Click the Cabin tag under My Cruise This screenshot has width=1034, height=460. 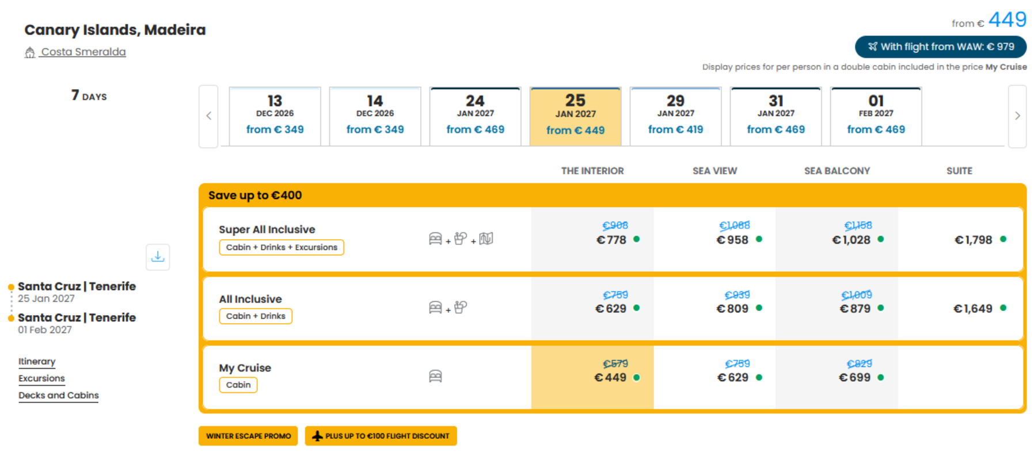pyautogui.click(x=238, y=385)
